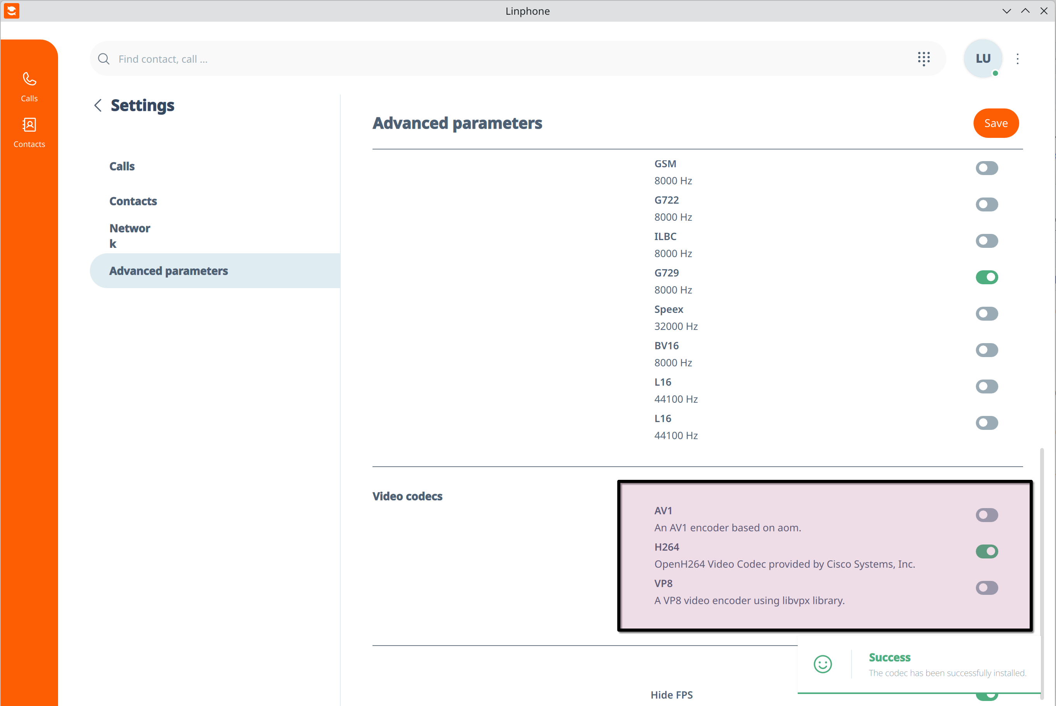This screenshot has width=1056, height=706.
Task: Turn off the H264 video codec
Action: coord(986,551)
